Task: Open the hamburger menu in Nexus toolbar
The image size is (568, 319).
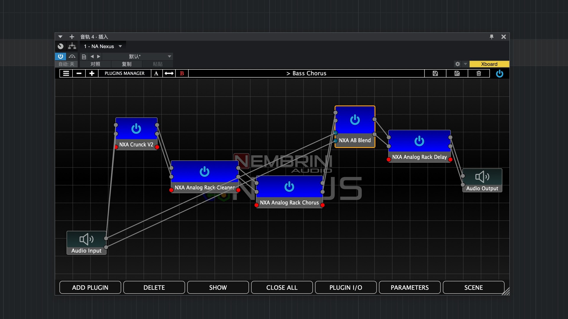Action: [x=66, y=74]
